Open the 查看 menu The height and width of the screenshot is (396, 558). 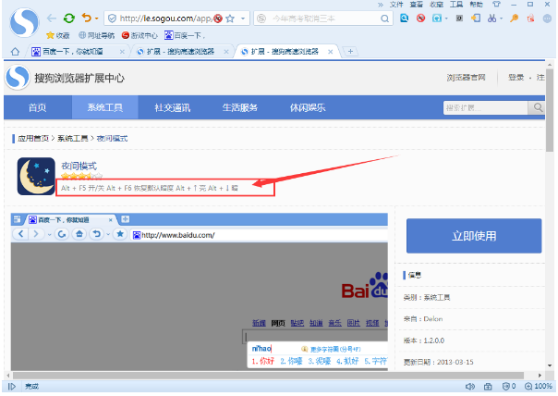pos(416,5)
